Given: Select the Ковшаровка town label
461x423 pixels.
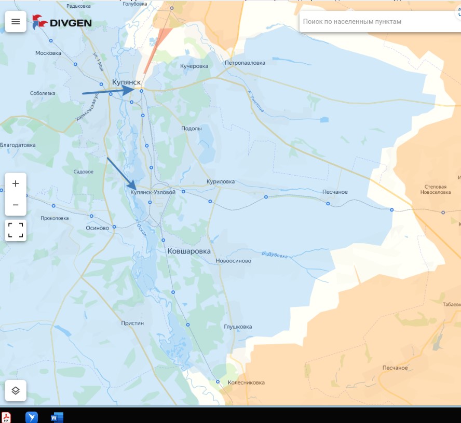Looking at the screenshot, I should point(189,251).
